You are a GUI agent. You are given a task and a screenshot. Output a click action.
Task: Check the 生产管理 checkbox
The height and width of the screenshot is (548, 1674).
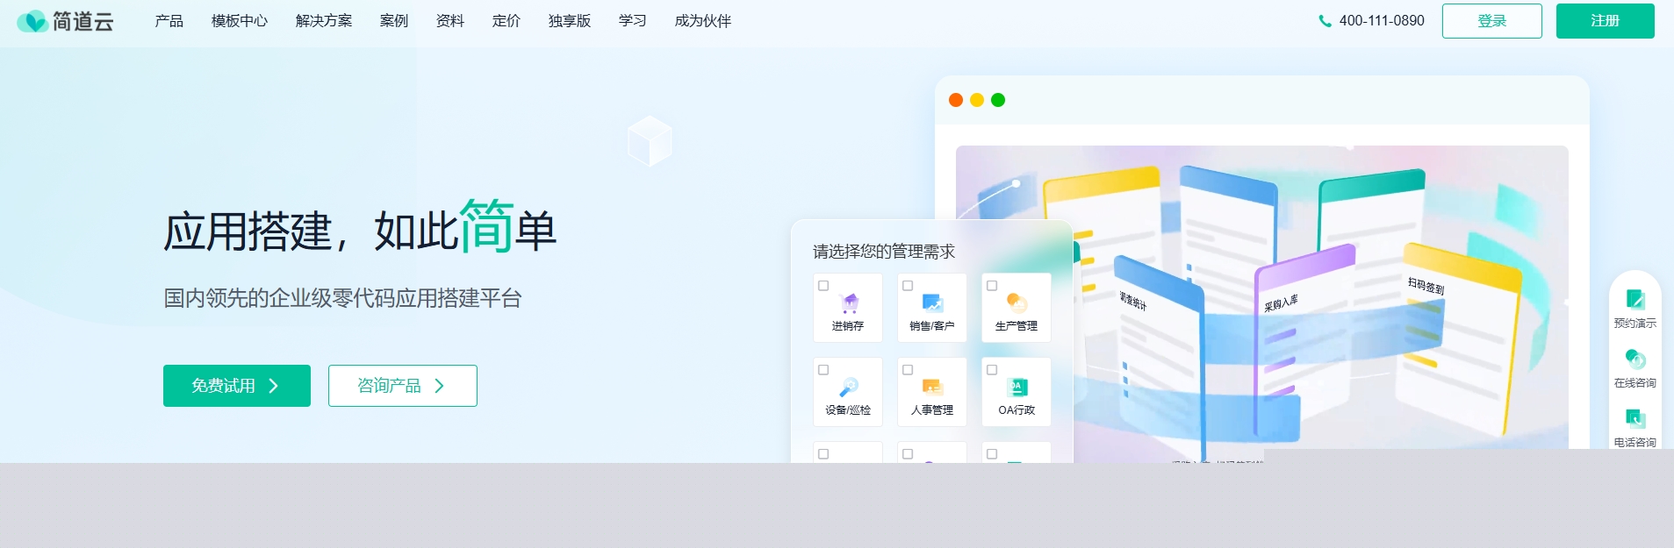pyautogui.click(x=992, y=286)
